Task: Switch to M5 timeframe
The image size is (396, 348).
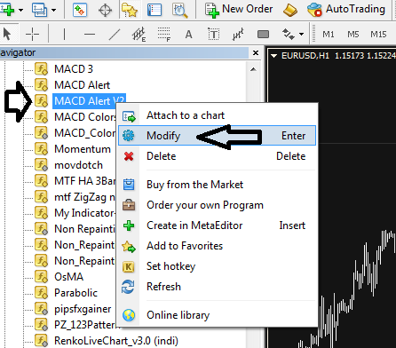Action: (353, 35)
